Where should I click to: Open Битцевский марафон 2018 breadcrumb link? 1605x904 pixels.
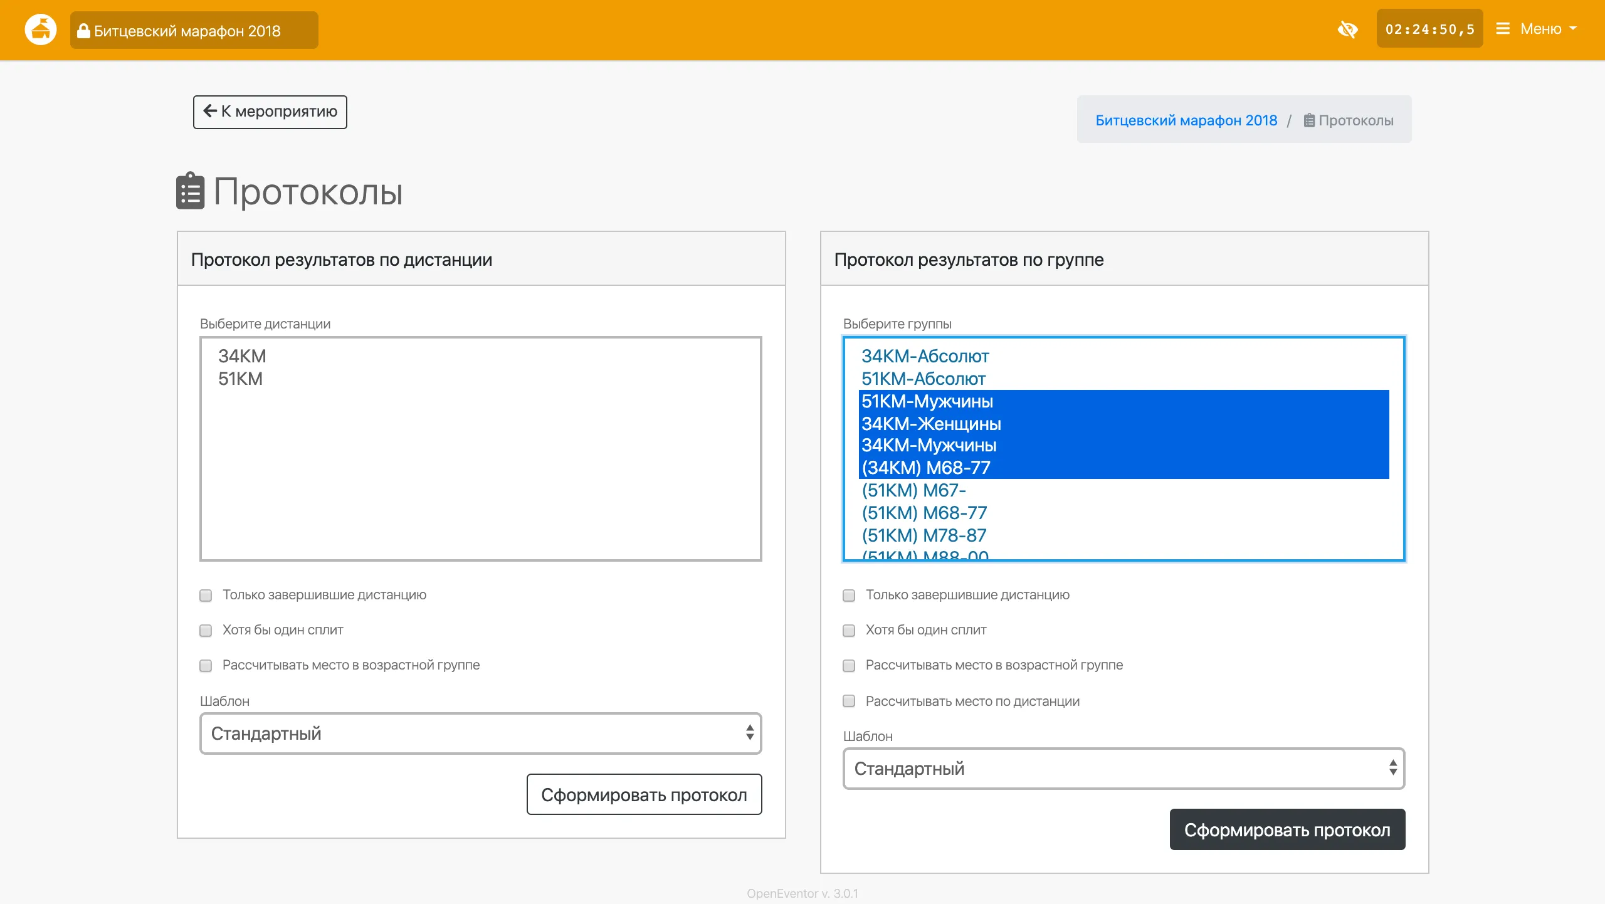click(1186, 120)
